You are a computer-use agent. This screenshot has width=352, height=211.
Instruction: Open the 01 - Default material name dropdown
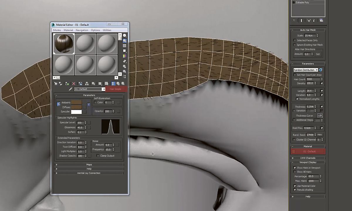coord(103,89)
